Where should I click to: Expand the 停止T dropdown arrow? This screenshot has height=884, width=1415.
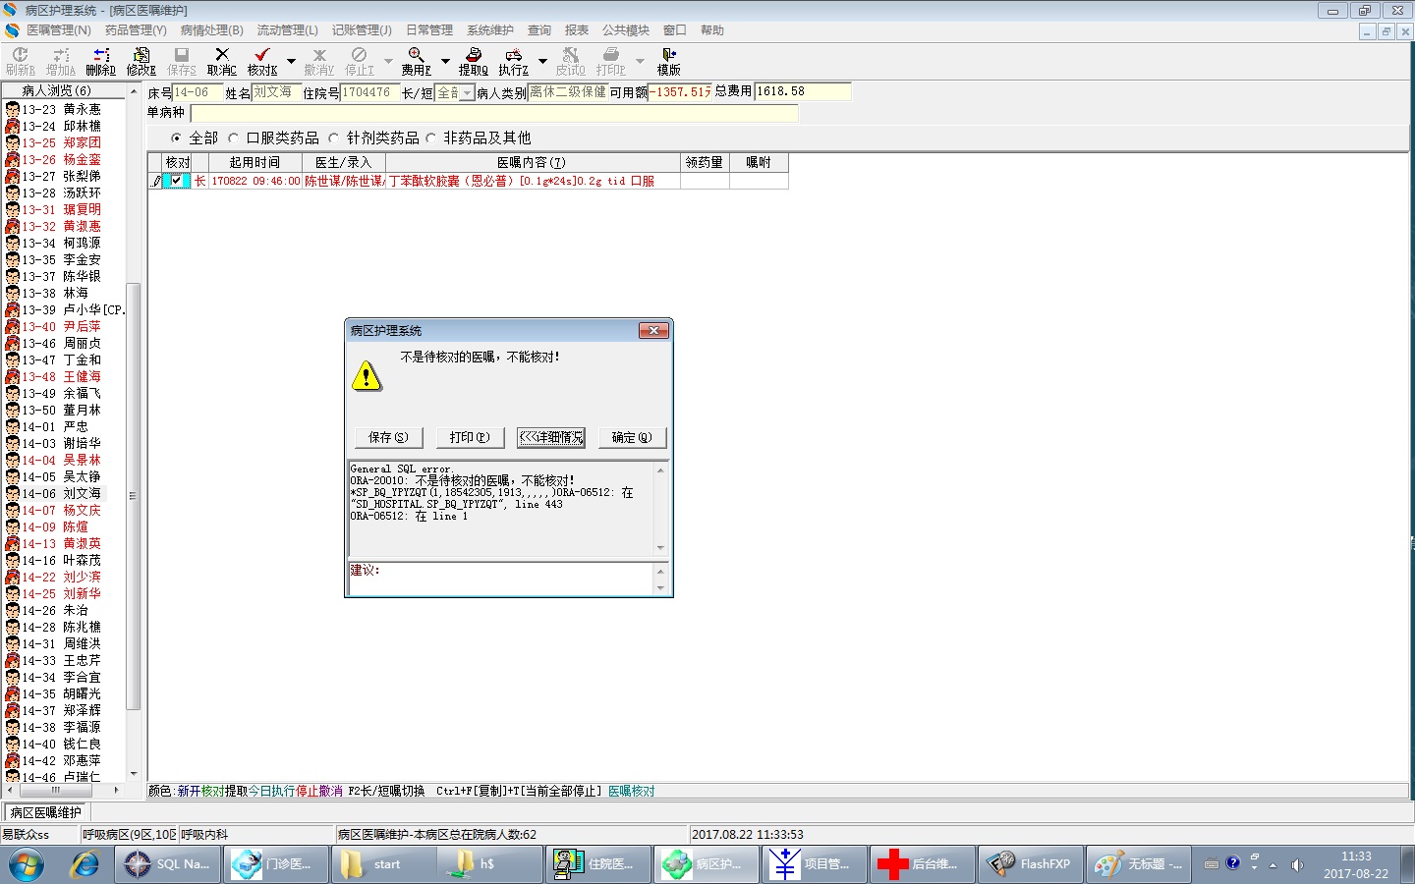click(387, 61)
